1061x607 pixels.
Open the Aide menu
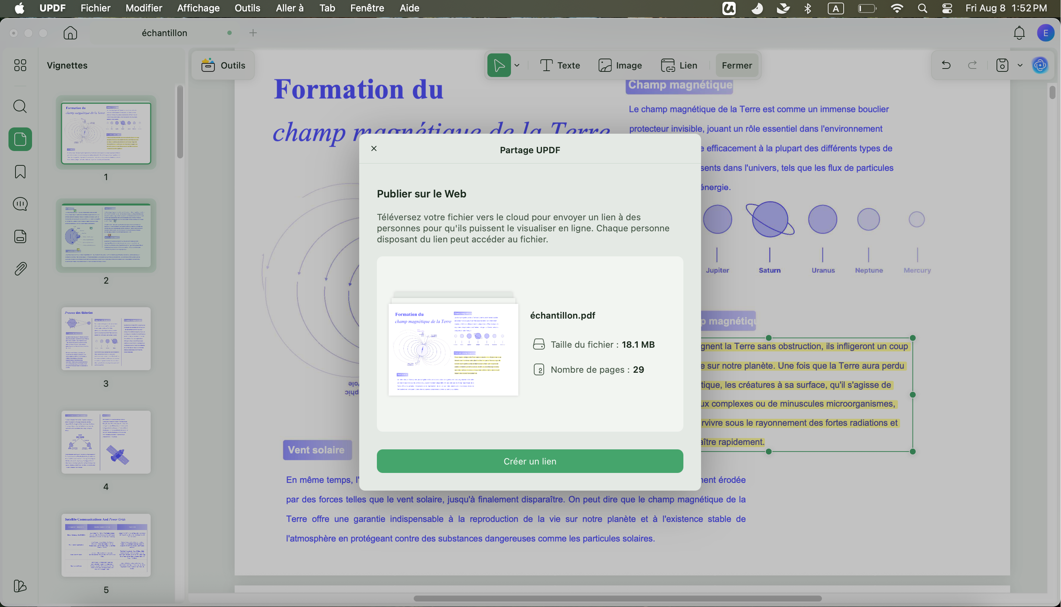[409, 8]
